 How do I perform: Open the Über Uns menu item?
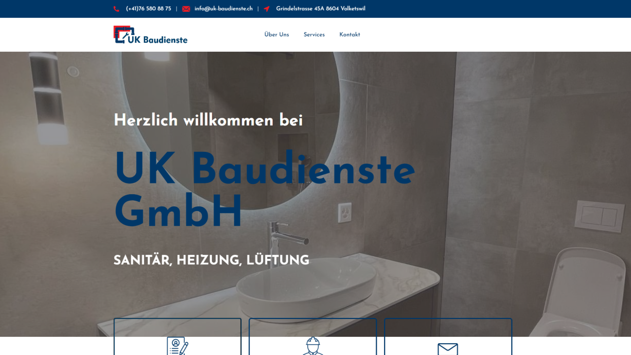277,35
